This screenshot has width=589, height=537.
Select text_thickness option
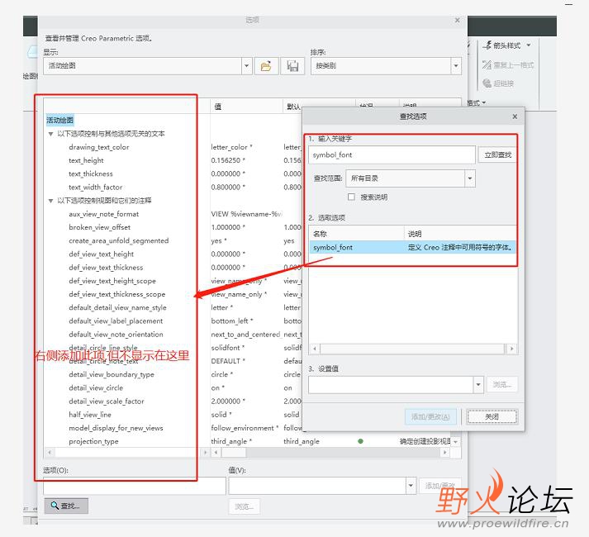pyautogui.click(x=91, y=173)
